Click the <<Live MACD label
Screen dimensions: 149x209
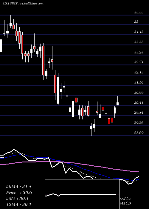pos(125,201)
